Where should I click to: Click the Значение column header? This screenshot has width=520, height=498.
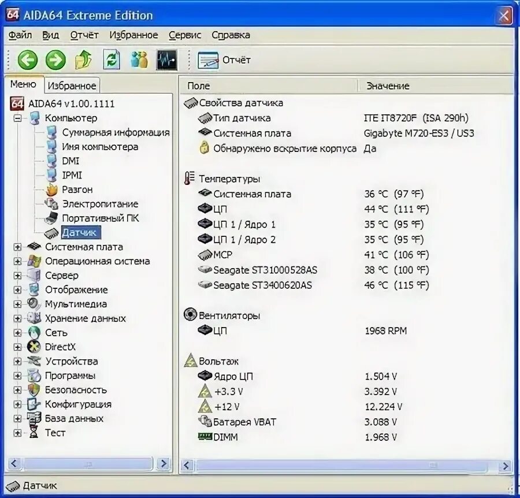click(436, 86)
